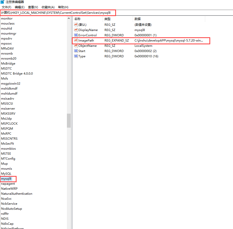
Task: Click the registry path address bar
Action: click(x=116, y=13)
